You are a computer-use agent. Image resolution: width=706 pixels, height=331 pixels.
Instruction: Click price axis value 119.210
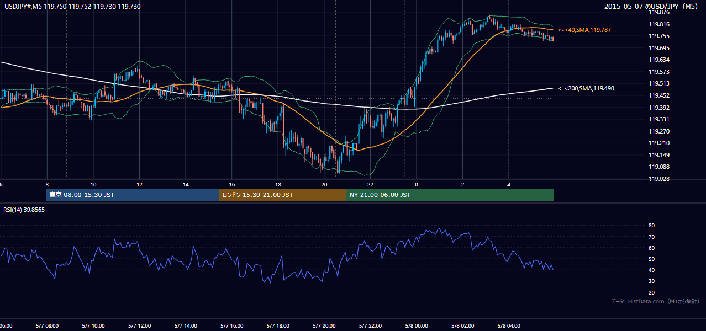tap(659, 143)
